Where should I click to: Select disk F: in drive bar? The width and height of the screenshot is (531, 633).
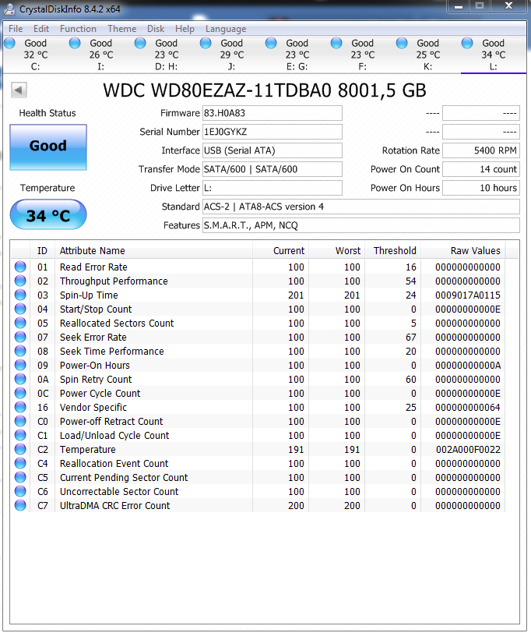[x=362, y=55]
